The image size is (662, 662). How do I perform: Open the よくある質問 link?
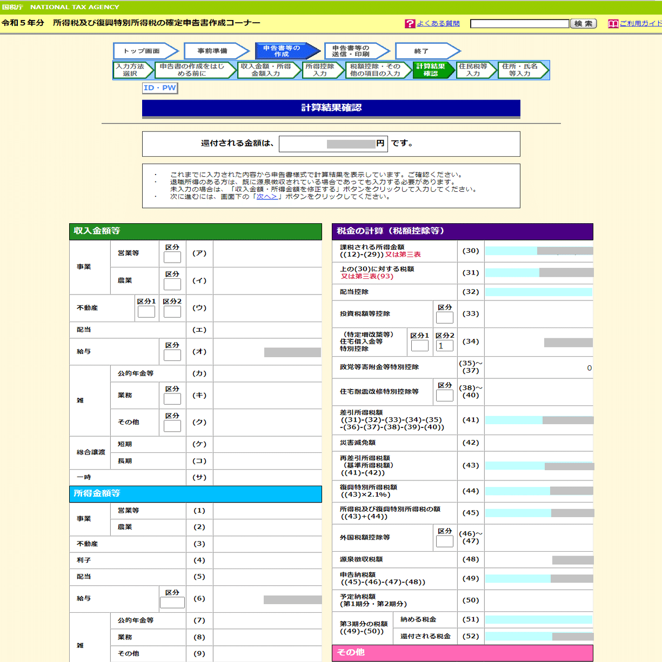tap(438, 24)
